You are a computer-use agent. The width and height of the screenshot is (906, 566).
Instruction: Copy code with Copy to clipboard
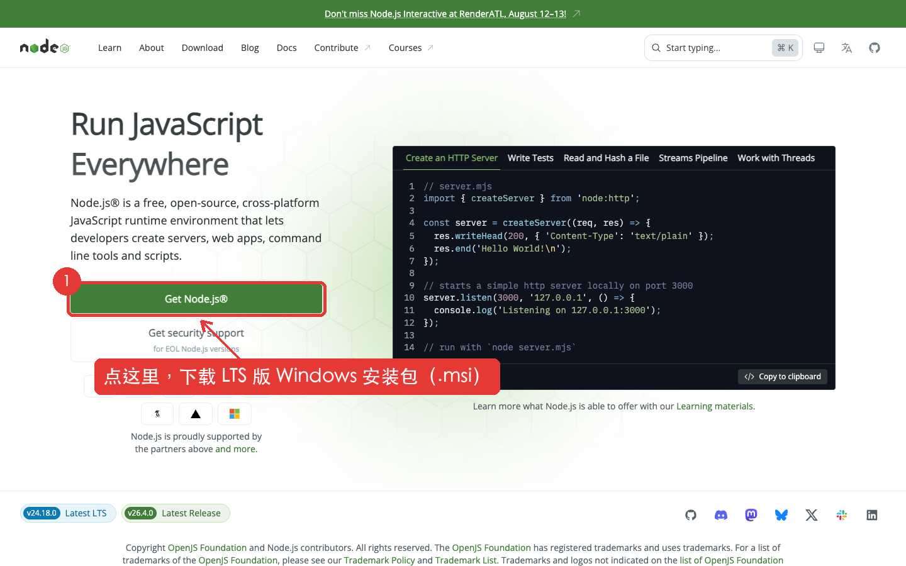[783, 377]
